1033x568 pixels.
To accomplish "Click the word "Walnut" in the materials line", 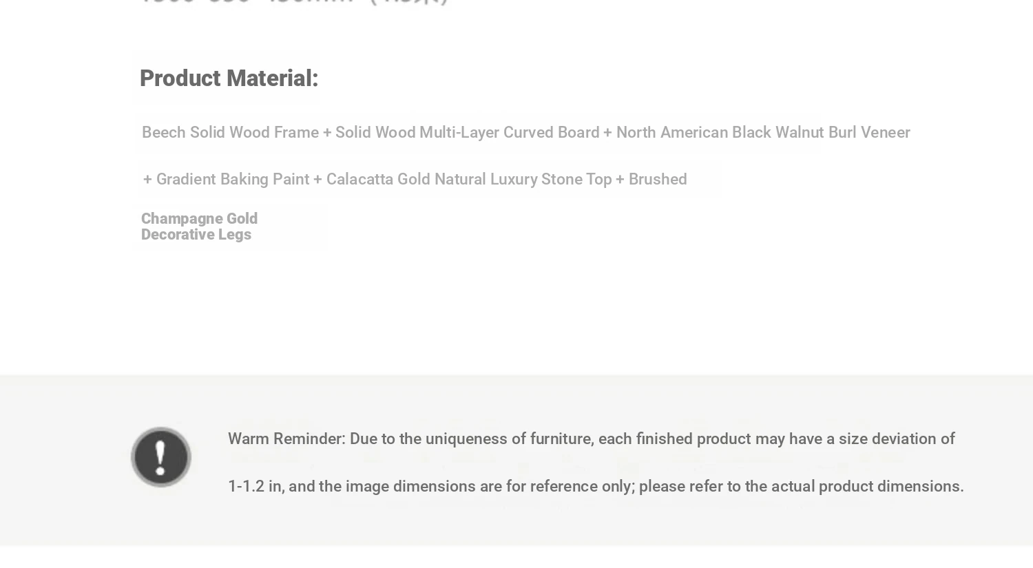I will pos(799,132).
